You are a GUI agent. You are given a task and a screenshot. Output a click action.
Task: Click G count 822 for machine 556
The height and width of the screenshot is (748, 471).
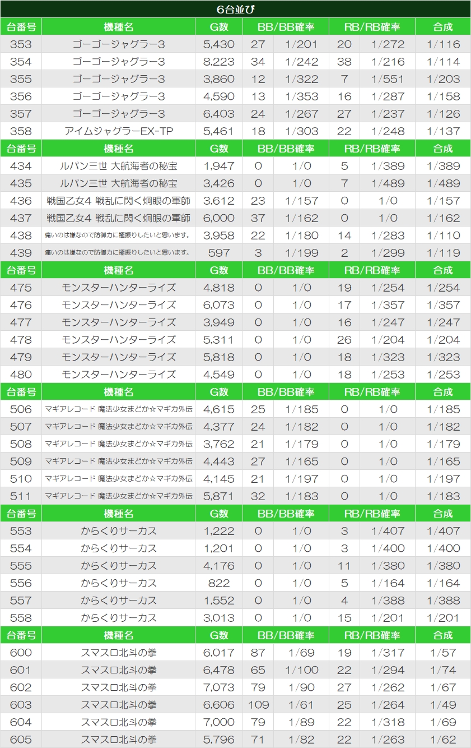[x=219, y=583]
